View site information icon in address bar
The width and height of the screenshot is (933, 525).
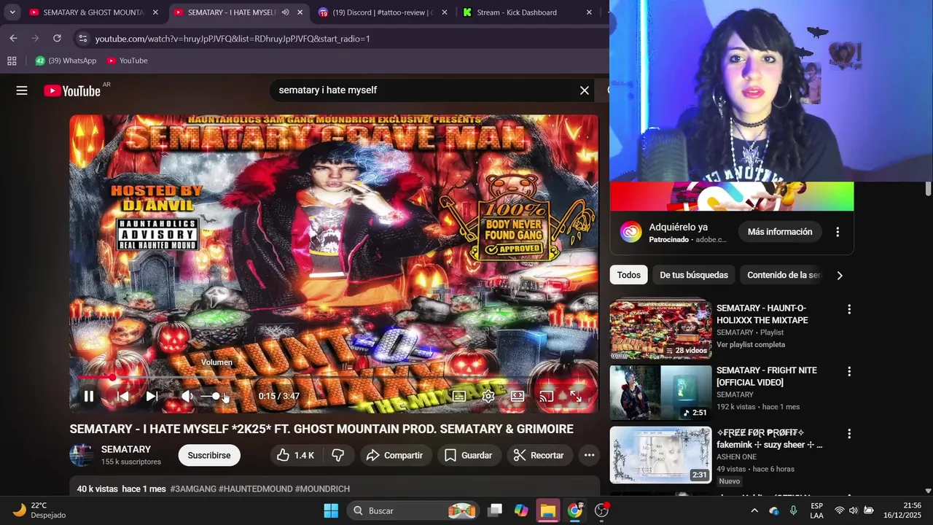[x=82, y=38]
